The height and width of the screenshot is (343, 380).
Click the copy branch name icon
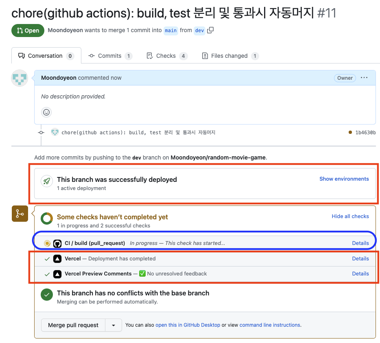coord(210,30)
